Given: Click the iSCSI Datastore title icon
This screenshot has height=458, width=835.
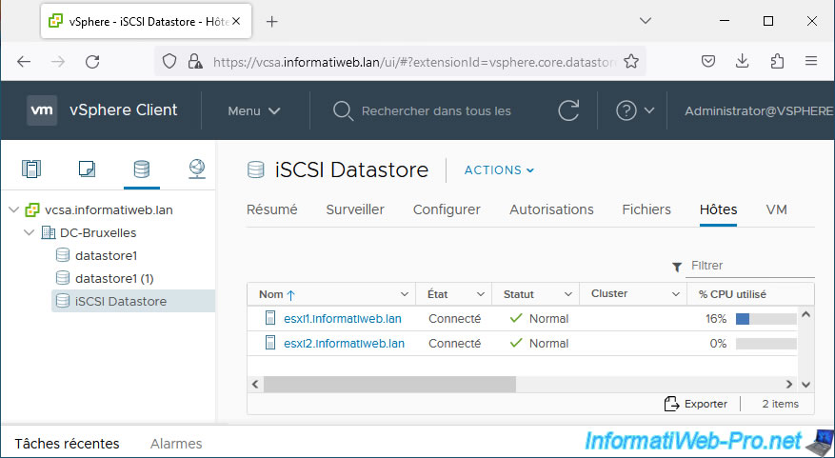Looking at the screenshot, I should coord(256,169).
